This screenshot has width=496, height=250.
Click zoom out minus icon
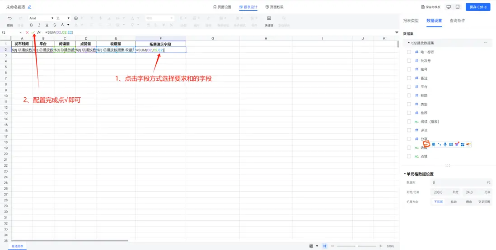332,246
